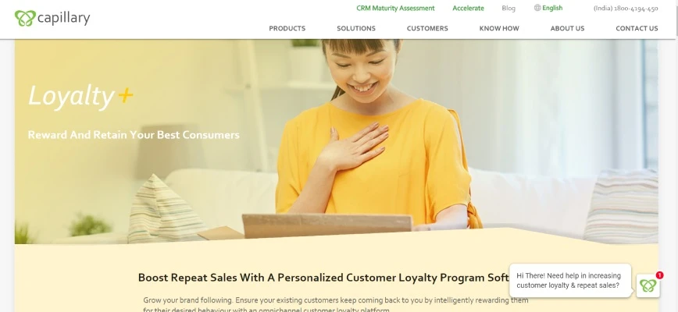
Task: Open the Solutions menu
Action: point(356,29)
